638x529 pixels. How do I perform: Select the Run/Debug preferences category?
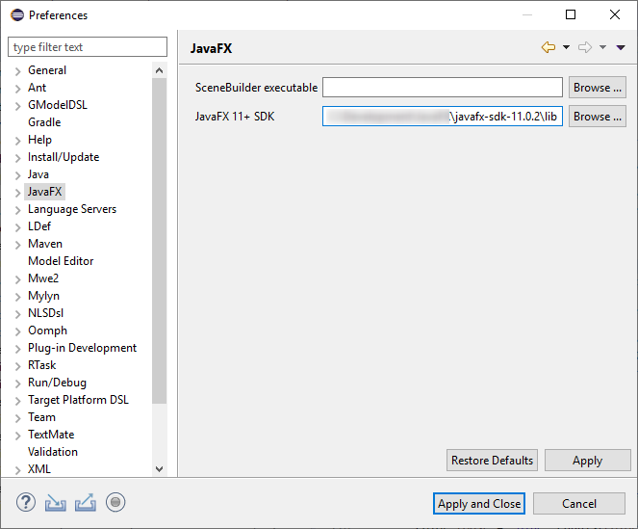pyautogui.click(x=57, y=383)
